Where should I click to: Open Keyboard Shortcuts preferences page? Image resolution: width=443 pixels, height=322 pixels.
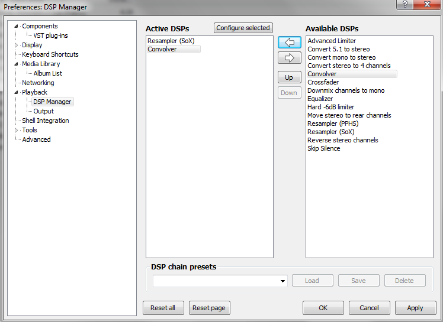(50, 54)
